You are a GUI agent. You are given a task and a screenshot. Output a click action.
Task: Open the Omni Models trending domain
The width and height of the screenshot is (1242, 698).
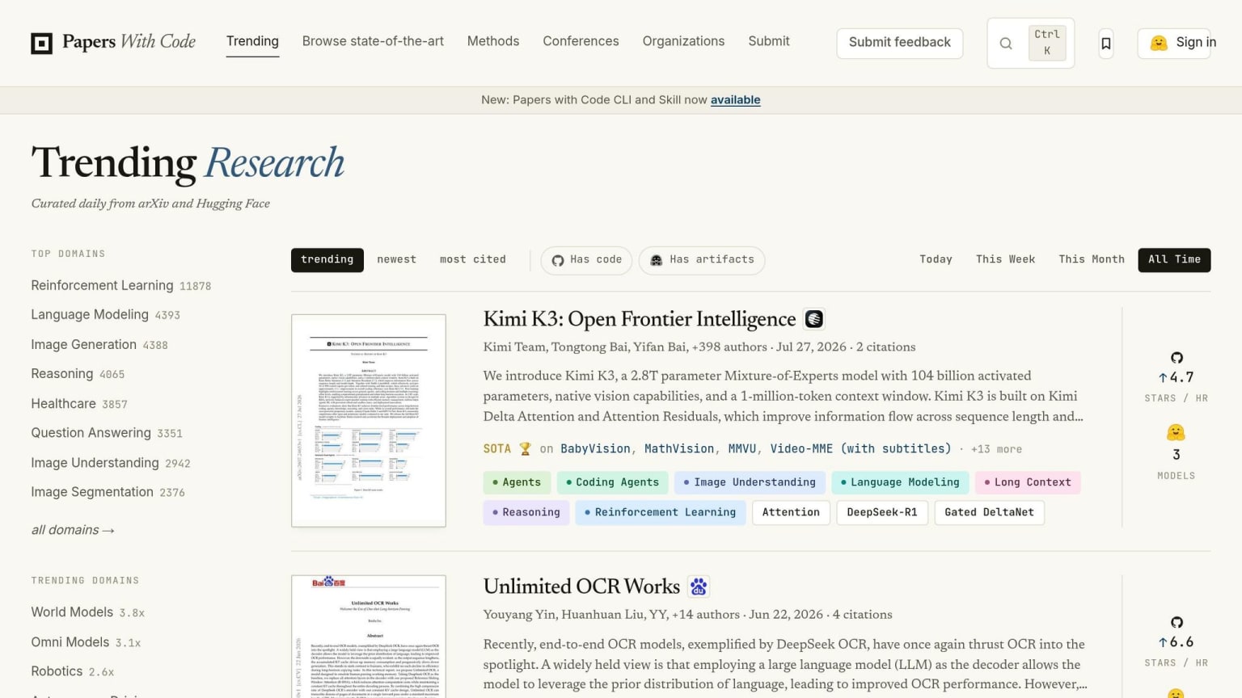[x=86, y=642]
